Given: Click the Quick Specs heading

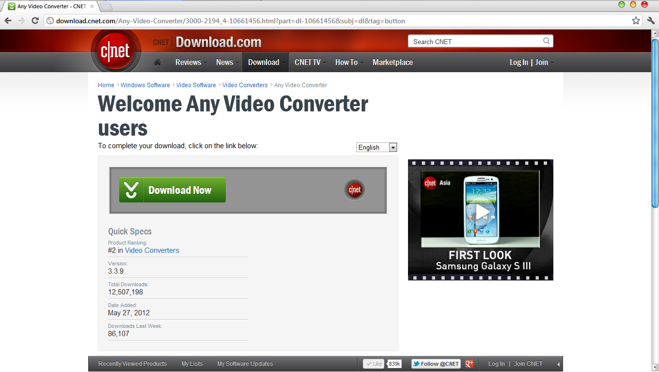Looking at the screenshot, I should point(130,232).
